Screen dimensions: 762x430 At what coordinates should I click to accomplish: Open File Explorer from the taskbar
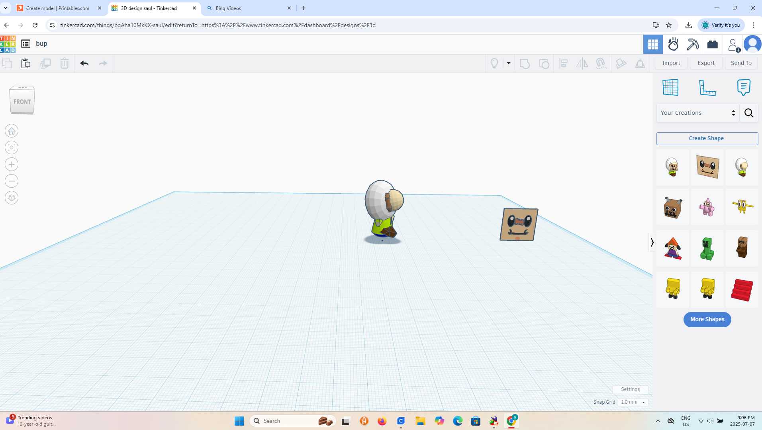[420, 421]
